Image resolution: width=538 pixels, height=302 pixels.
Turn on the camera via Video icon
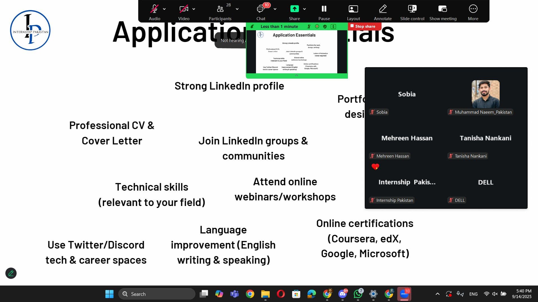point(184,9)
